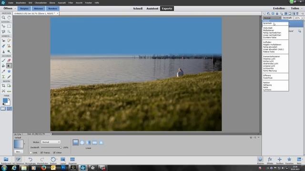The image size is (305, 171).
Task: Open the Organizer from bottom bar
Action: pos(72,160)
